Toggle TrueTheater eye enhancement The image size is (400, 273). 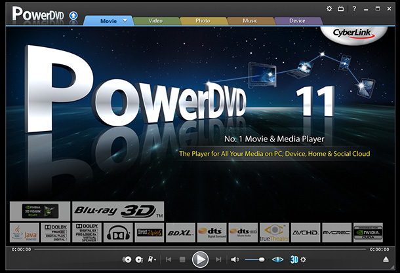coord(277,259)
